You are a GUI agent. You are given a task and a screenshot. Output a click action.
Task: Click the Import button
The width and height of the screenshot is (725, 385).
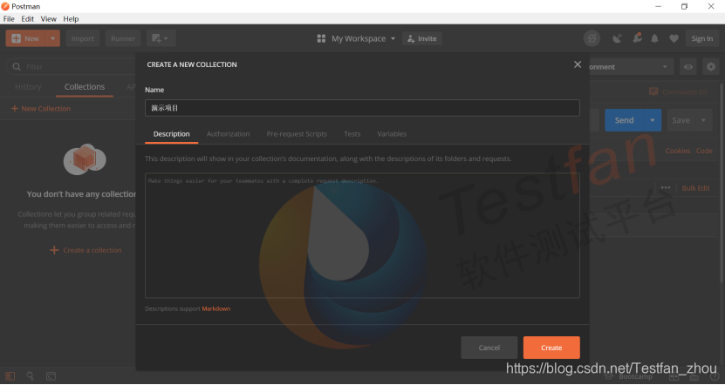[x=82, y=38]
